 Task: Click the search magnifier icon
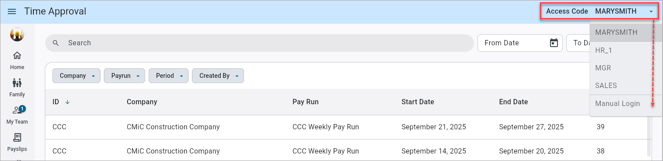[x=56, y=43]
